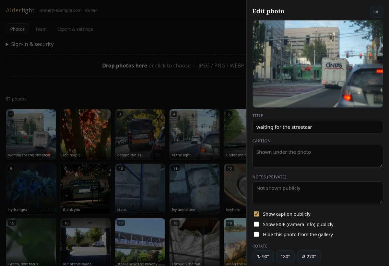Image resolution: width=389 pixels, height=266 pixels.
Task: Open the thank you photo
Action: [86, 189]
